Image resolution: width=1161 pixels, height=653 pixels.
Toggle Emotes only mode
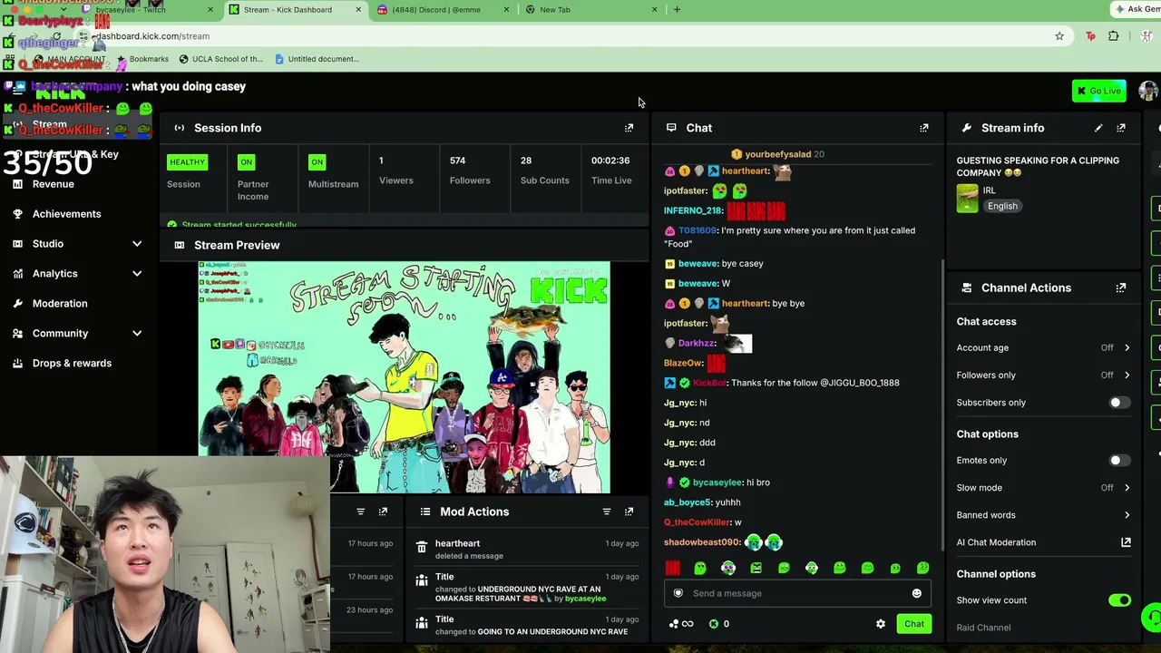point(1120,461)
